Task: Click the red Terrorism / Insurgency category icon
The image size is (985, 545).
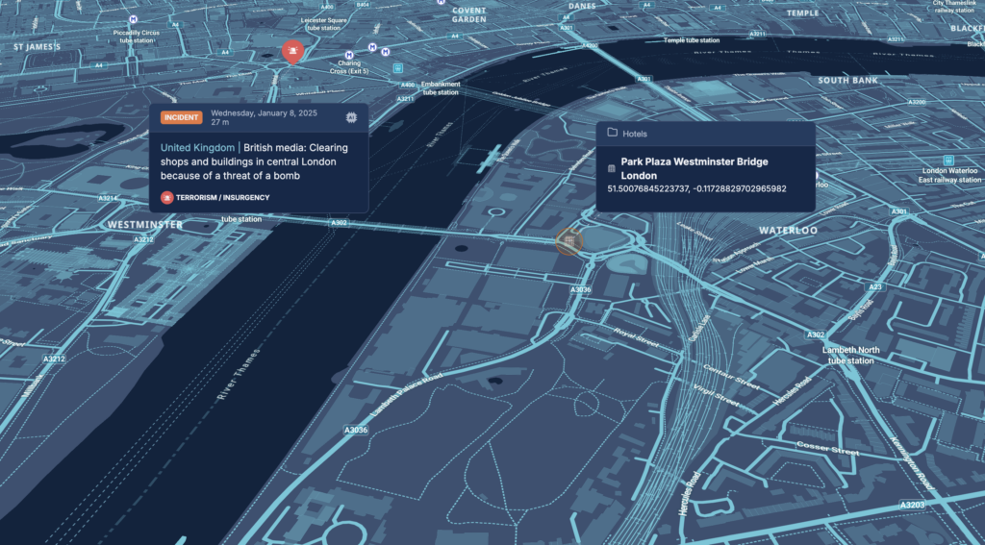Action: (x=167, y=197)
